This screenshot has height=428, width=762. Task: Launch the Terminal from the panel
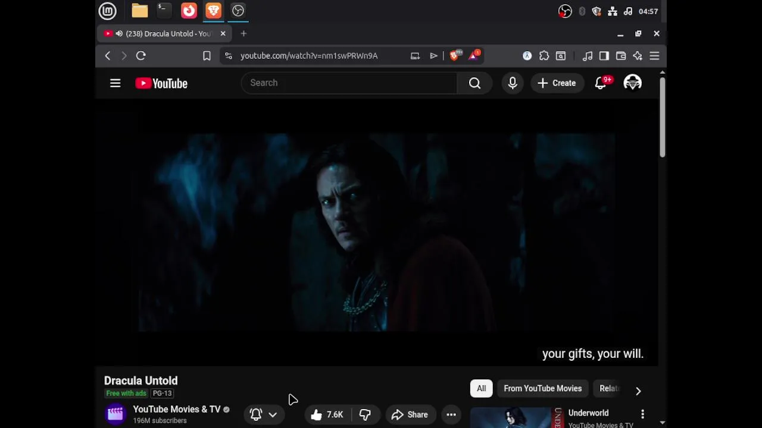click(164, 11)
